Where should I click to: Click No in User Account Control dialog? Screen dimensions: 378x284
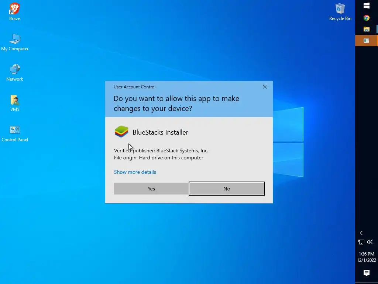(227, 189)
